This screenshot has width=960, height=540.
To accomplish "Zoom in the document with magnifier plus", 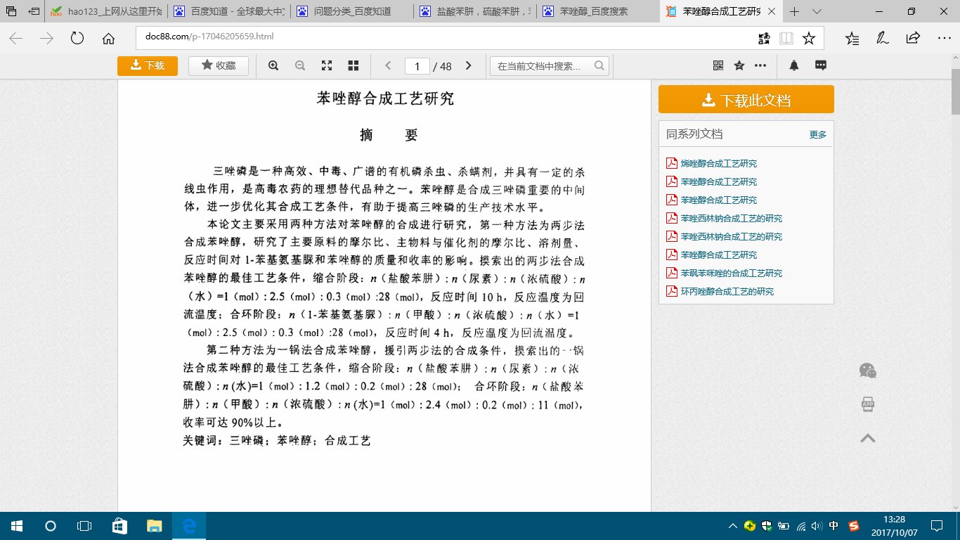I will [x=273, y=65].
